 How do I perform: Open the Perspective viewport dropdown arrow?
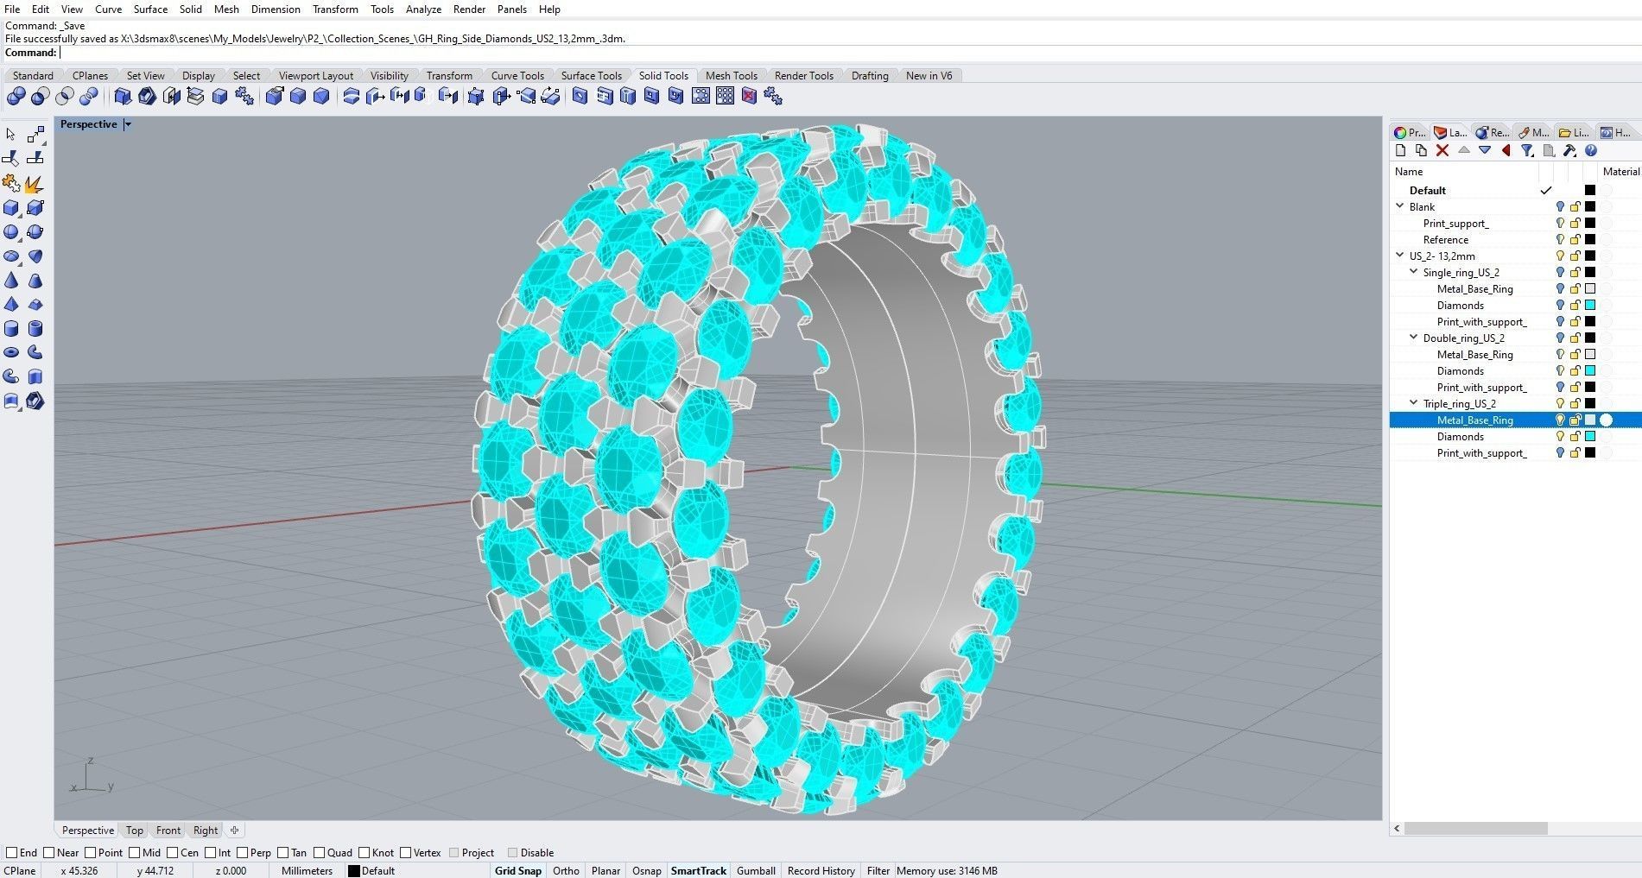coord(128,124)
